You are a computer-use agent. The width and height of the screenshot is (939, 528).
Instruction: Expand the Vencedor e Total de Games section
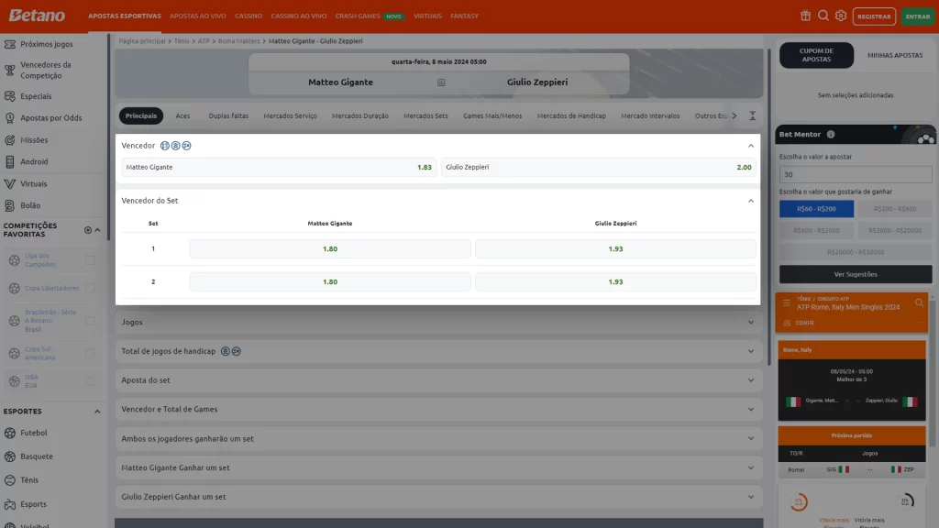point(750,410)
